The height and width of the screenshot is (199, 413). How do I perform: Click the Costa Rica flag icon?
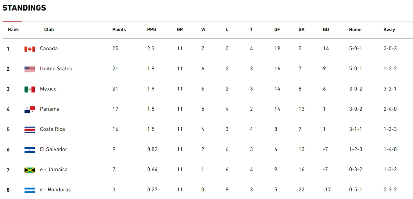(x=30, y=130)
